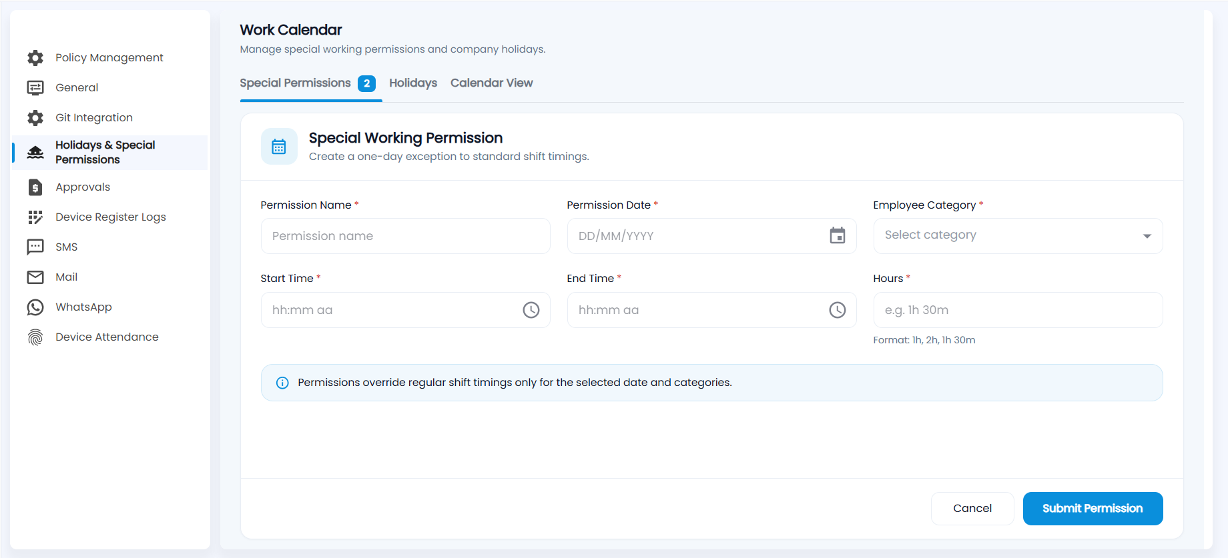Focus the Start Time input field
Screen dimensions: 1228x558
coord(405,310)
